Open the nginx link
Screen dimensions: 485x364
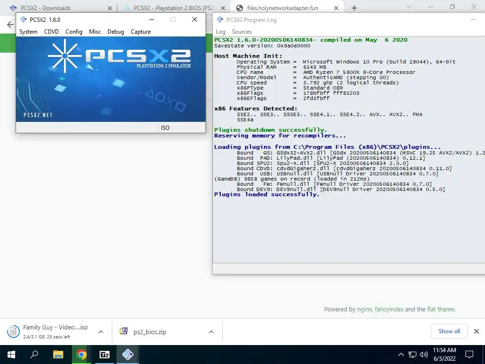pos(364,309)
